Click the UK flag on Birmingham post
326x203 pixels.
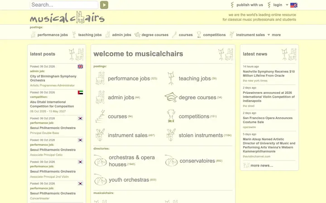(80, 66)
